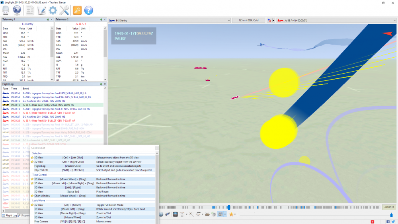Toggle pin on the Telemetry 2 panel
The image size is (398, 224).
tap(100, 19)
